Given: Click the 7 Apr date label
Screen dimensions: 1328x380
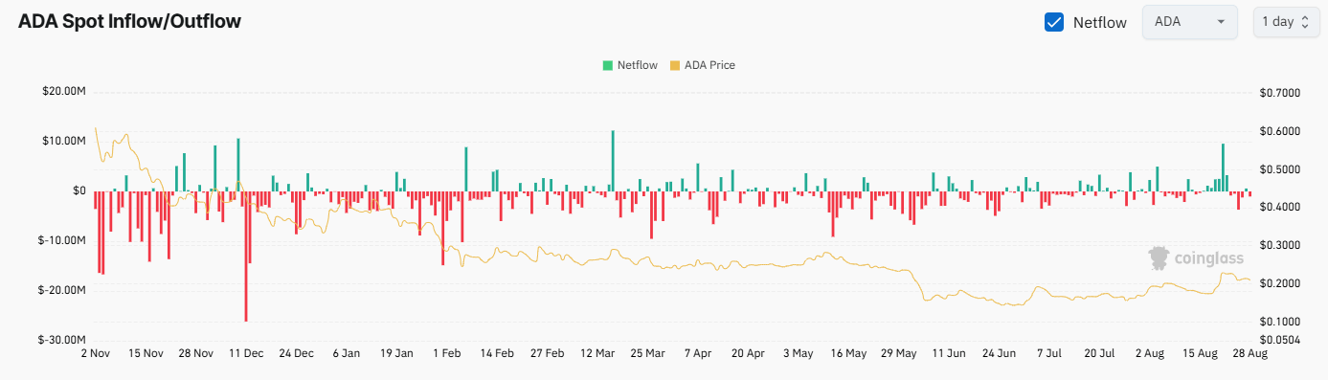Looking at the screenshot, I should (x=698, y=353).
